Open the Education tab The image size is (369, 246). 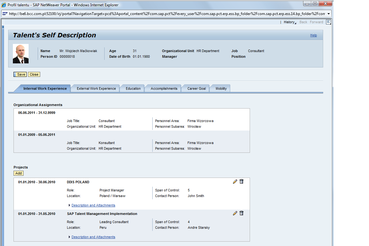[x=133, y=88]
